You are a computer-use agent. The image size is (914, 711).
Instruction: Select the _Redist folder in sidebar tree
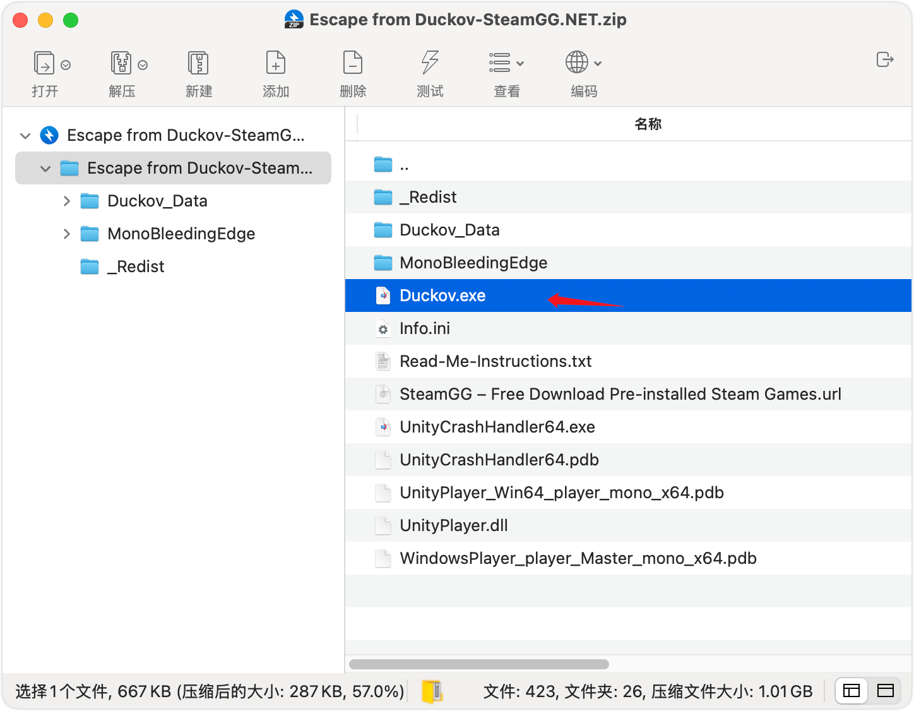136,266
